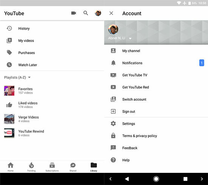The height and width of the screenshot is (185, 208).
Task: Open My videos text label
Action: (26, 40)
